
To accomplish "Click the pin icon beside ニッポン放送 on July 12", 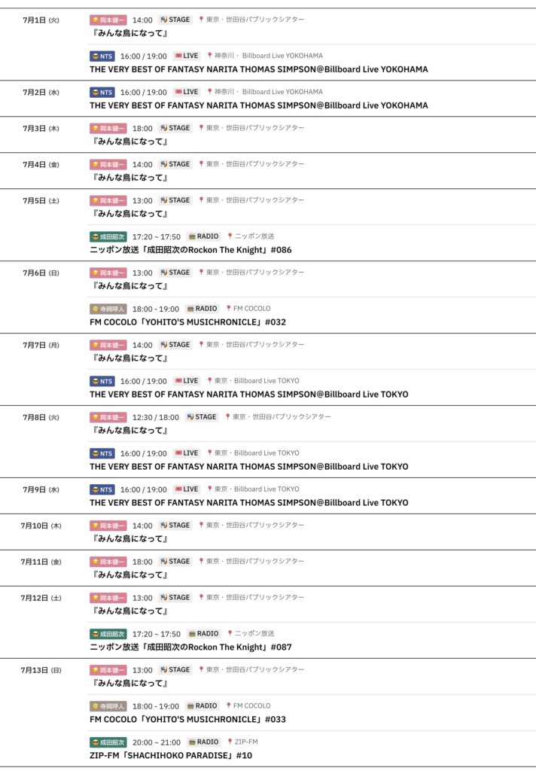I will 230,633.
